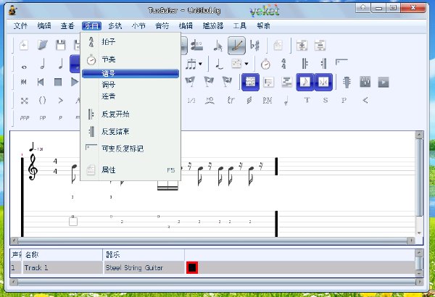Viewport: 435px width, 297px height.
Task: Open the mixer sliders icon
Action: (x=365, y=82)
